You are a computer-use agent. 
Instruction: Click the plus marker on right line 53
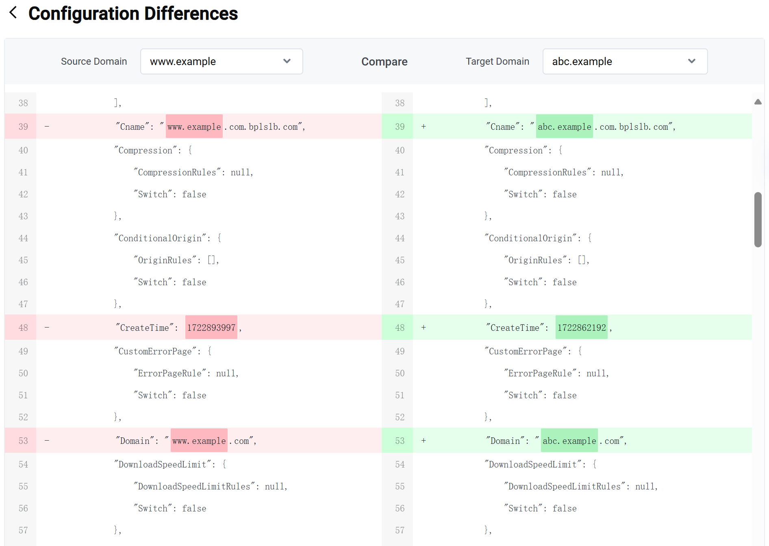tap(424, 441)
